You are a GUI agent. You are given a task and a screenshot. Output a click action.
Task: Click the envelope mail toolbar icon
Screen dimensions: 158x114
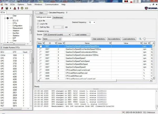tap(27, 8)
